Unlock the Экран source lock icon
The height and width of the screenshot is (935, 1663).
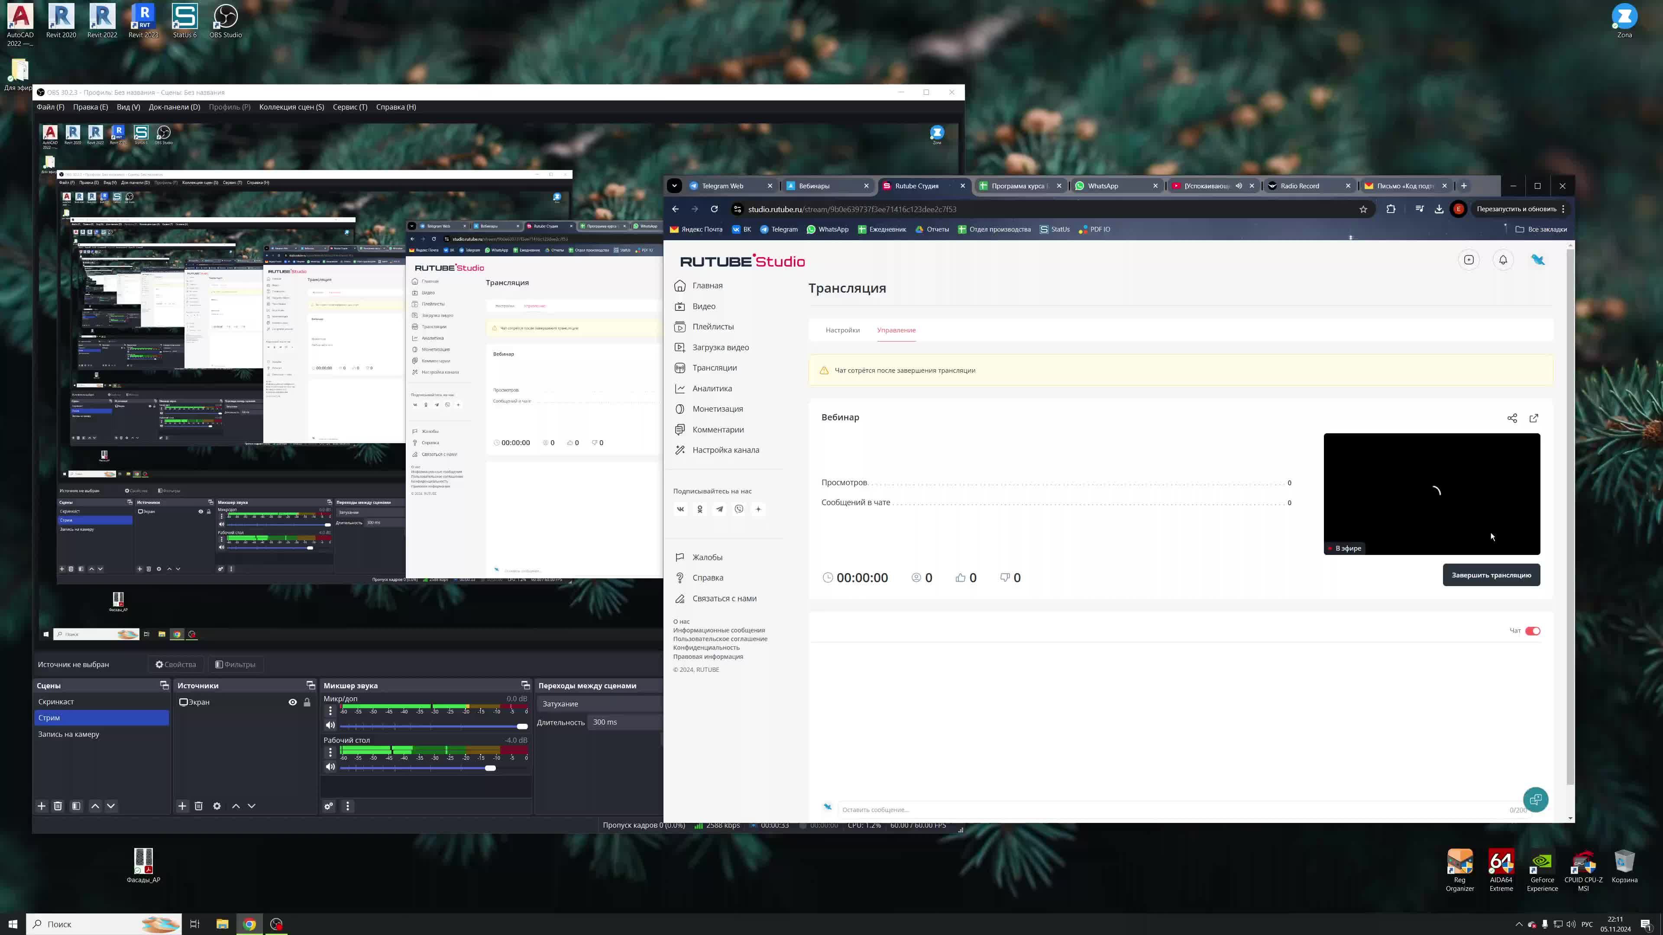coord(307,702)
